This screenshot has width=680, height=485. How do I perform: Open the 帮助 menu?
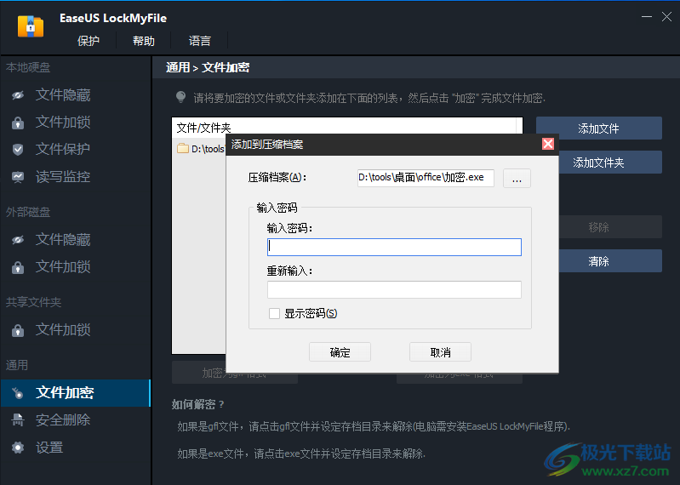pos(144,41)
